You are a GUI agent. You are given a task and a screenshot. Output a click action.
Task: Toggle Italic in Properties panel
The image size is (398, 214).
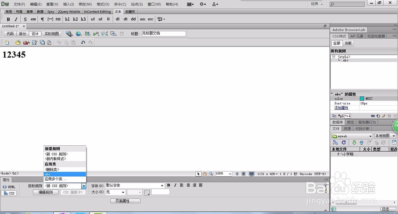(175, 185)
